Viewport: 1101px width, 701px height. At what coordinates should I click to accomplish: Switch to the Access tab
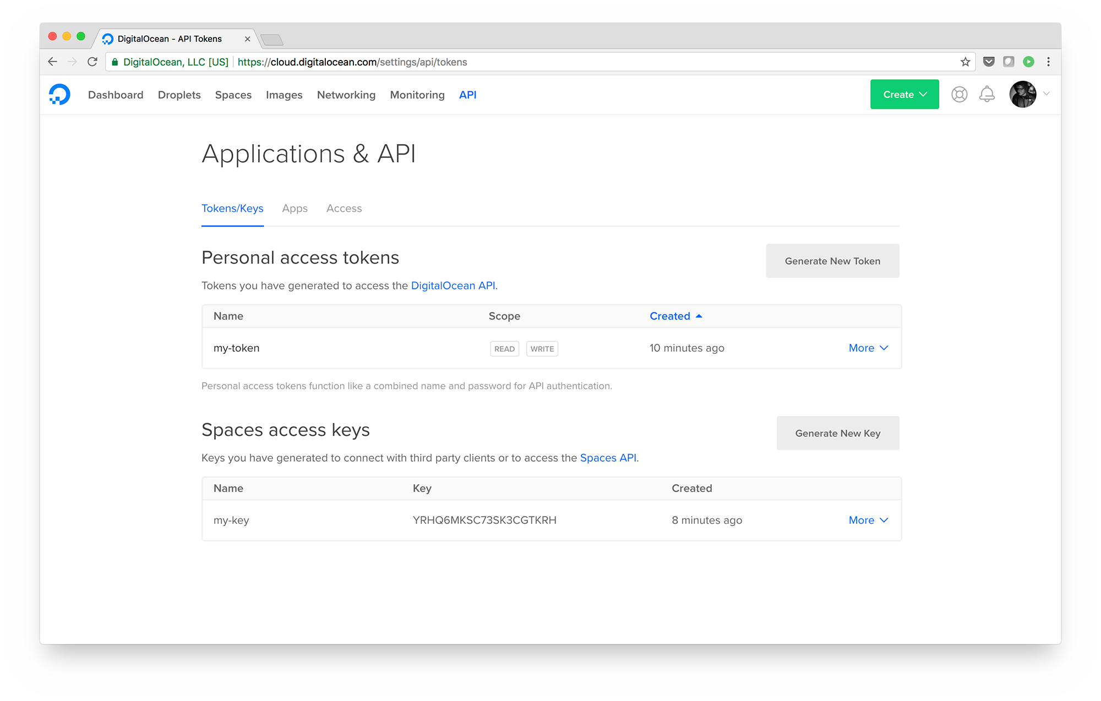tap(344, 209)
